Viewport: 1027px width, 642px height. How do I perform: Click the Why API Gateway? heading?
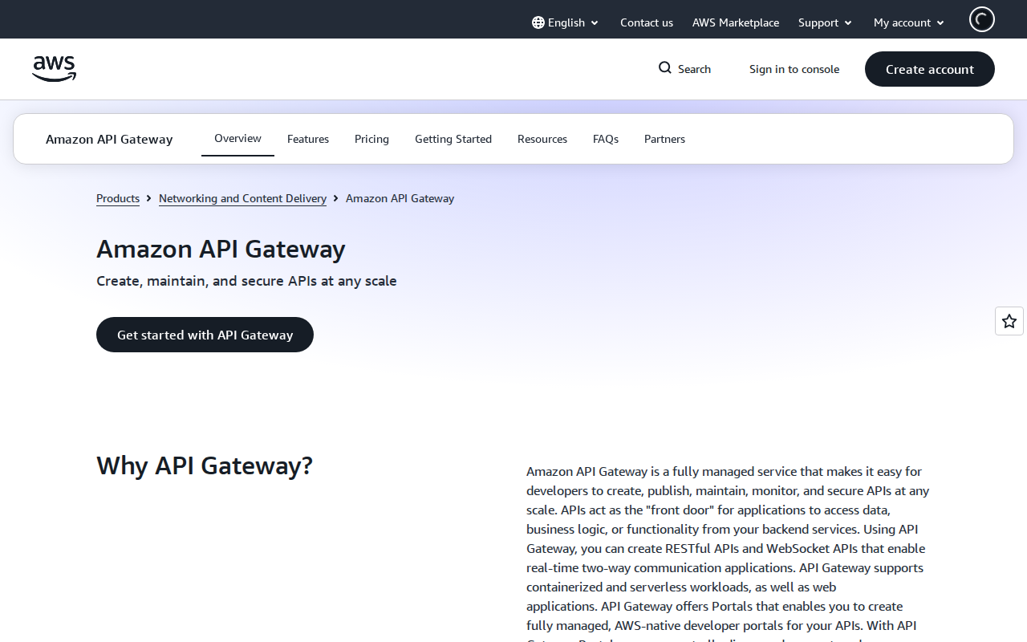coord(205,465)
